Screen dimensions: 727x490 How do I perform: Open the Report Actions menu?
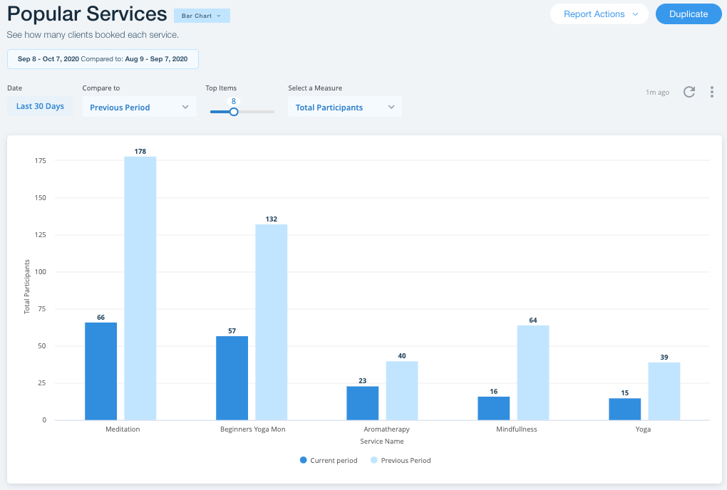coord(599,14)
